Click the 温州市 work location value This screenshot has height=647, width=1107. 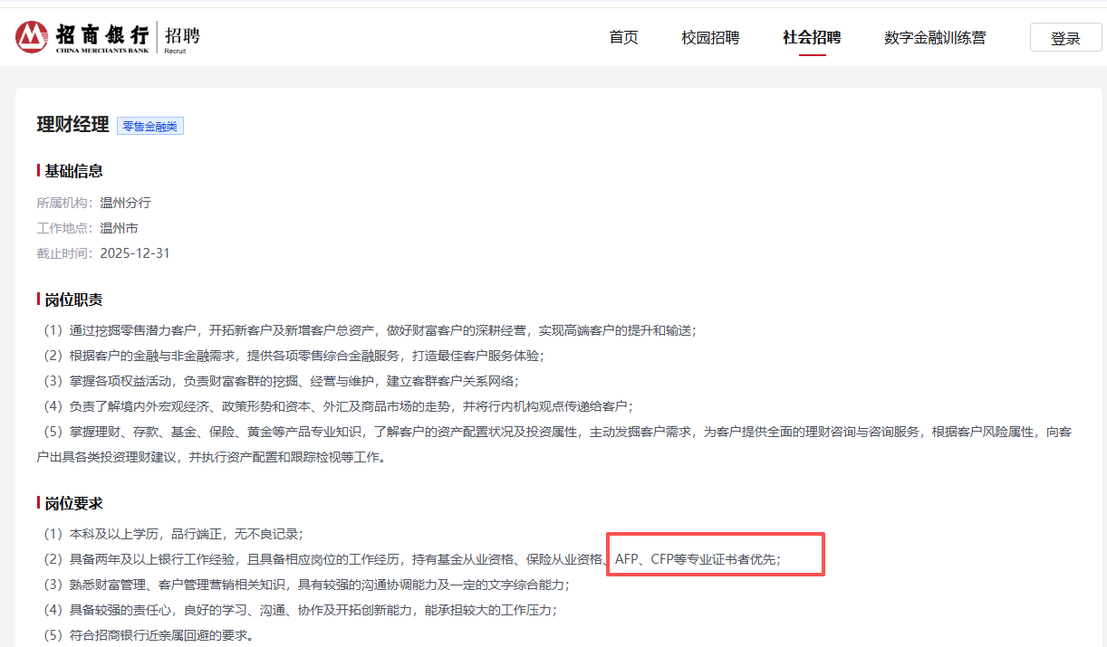119,228
